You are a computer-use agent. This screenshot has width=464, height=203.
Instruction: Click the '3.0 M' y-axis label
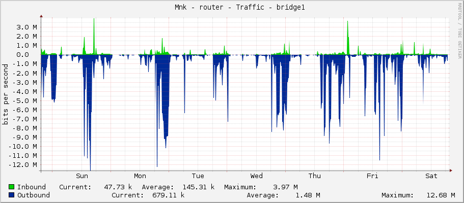(x=26, y=27)
